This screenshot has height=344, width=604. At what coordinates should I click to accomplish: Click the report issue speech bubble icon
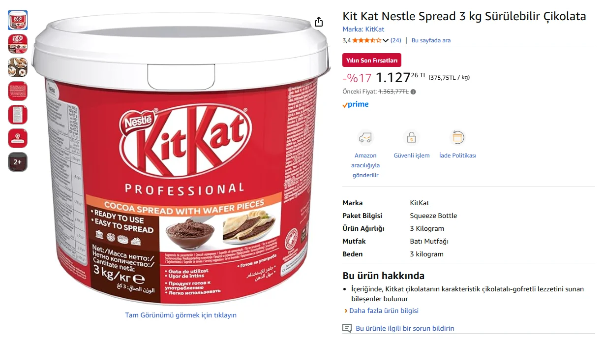pos(347,328)
